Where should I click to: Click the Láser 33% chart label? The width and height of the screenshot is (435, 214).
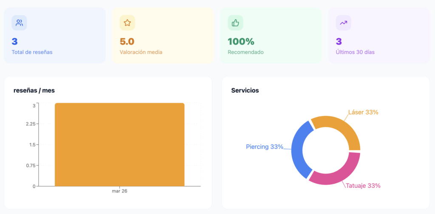(x=363, y=113)
